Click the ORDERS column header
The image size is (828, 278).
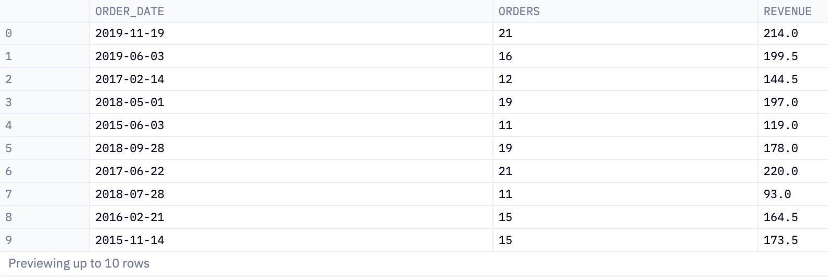point(625,11)
